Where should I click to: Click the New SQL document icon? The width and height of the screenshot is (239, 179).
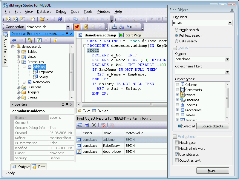(x=8, y=19)
